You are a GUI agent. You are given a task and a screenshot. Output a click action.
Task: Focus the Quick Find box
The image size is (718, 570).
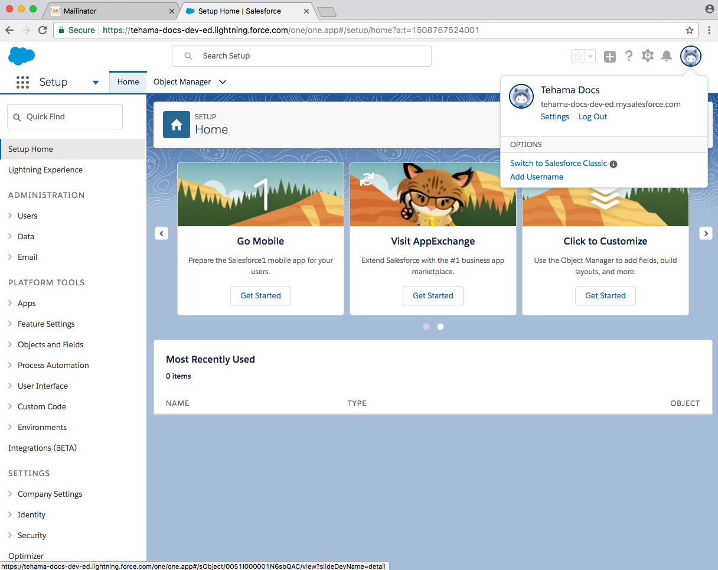[65, 117]
